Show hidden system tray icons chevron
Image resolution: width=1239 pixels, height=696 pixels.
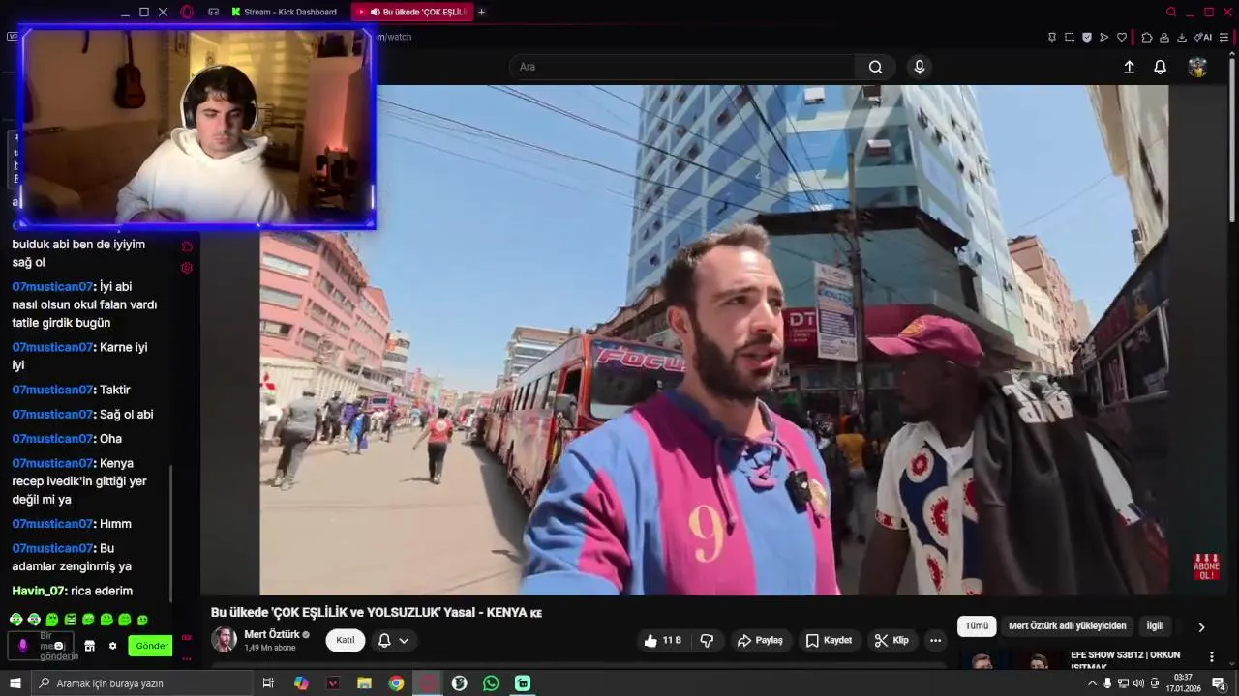pos(1093,683)
